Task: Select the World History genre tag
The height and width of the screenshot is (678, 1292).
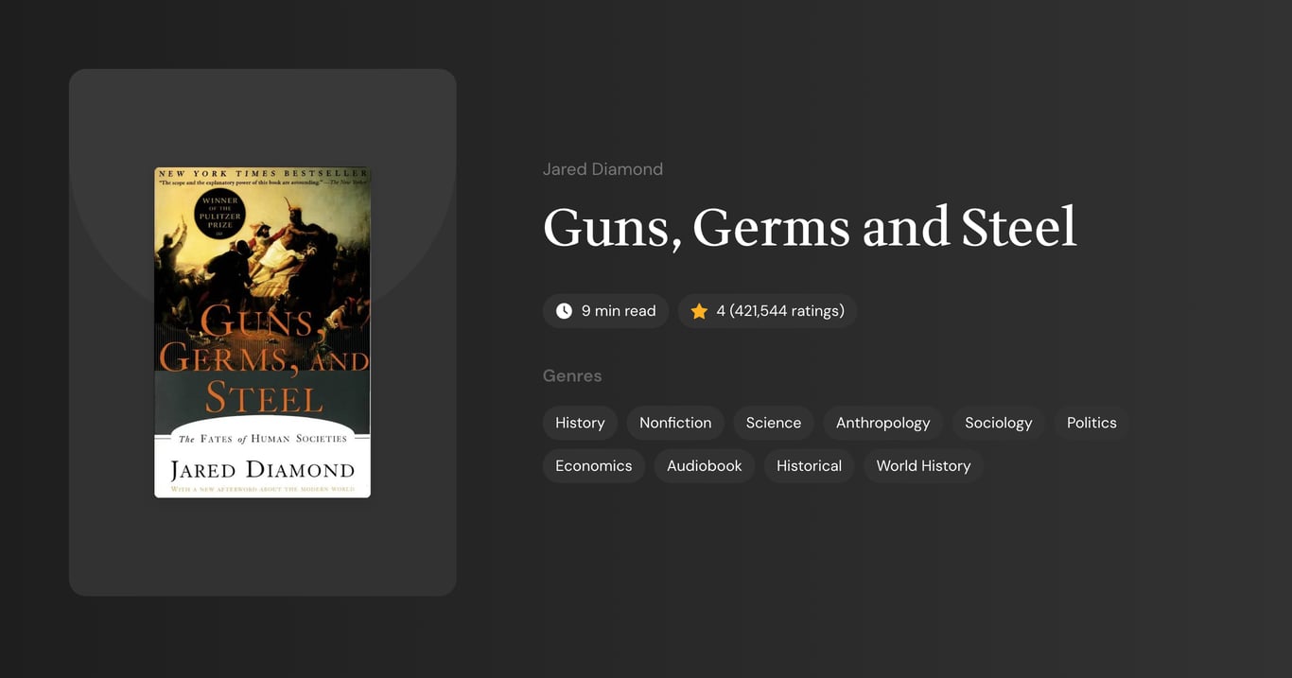Action: coord(922,465)
